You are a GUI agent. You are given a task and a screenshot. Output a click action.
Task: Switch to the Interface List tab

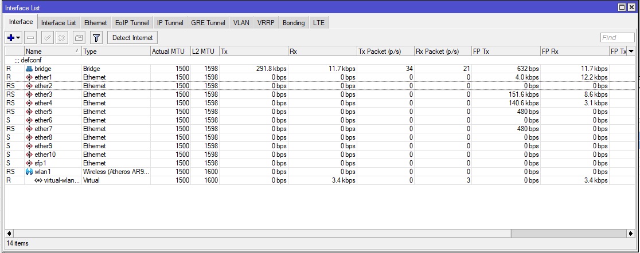click(x=58, y=23)
